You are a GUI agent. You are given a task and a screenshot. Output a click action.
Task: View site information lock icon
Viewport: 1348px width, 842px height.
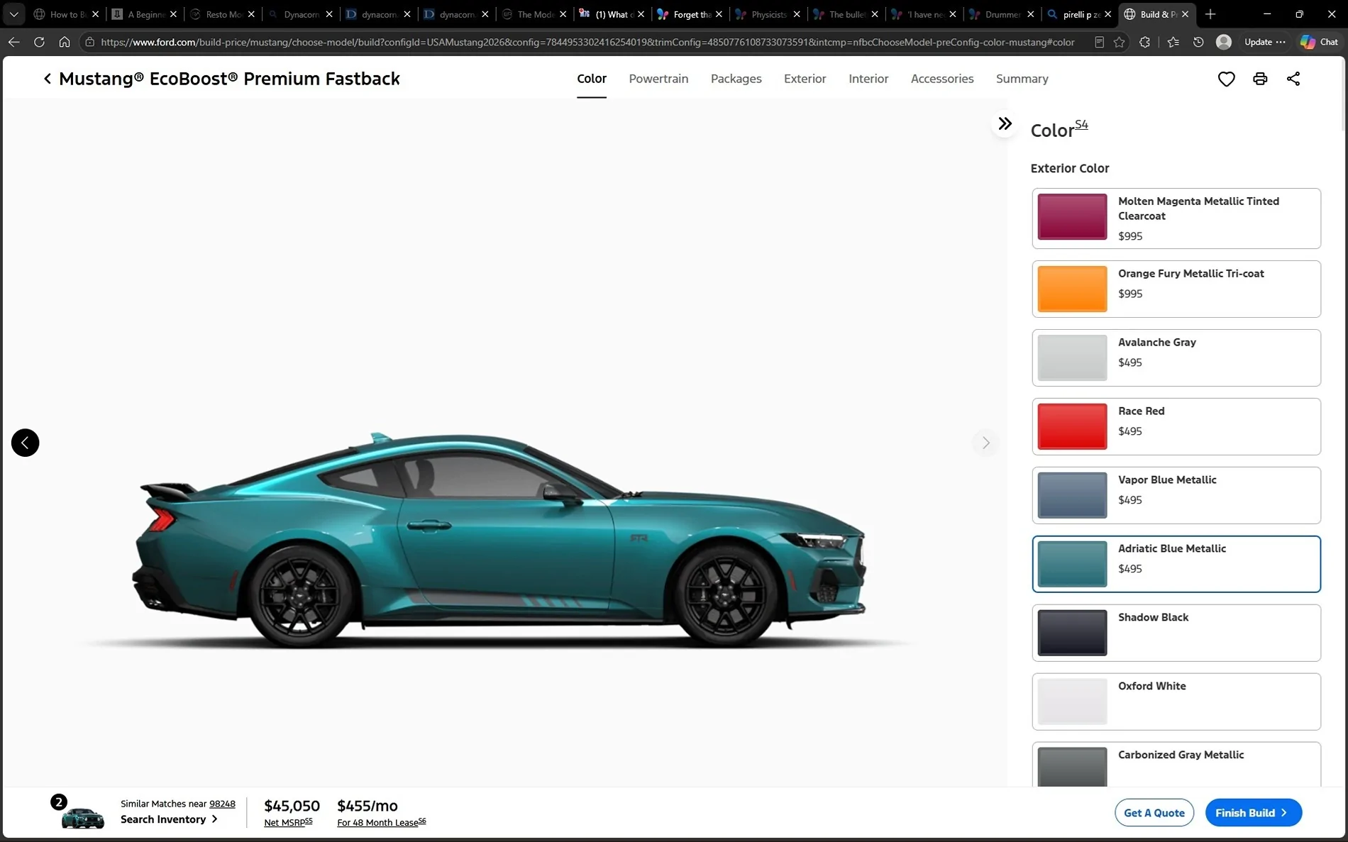89,42
